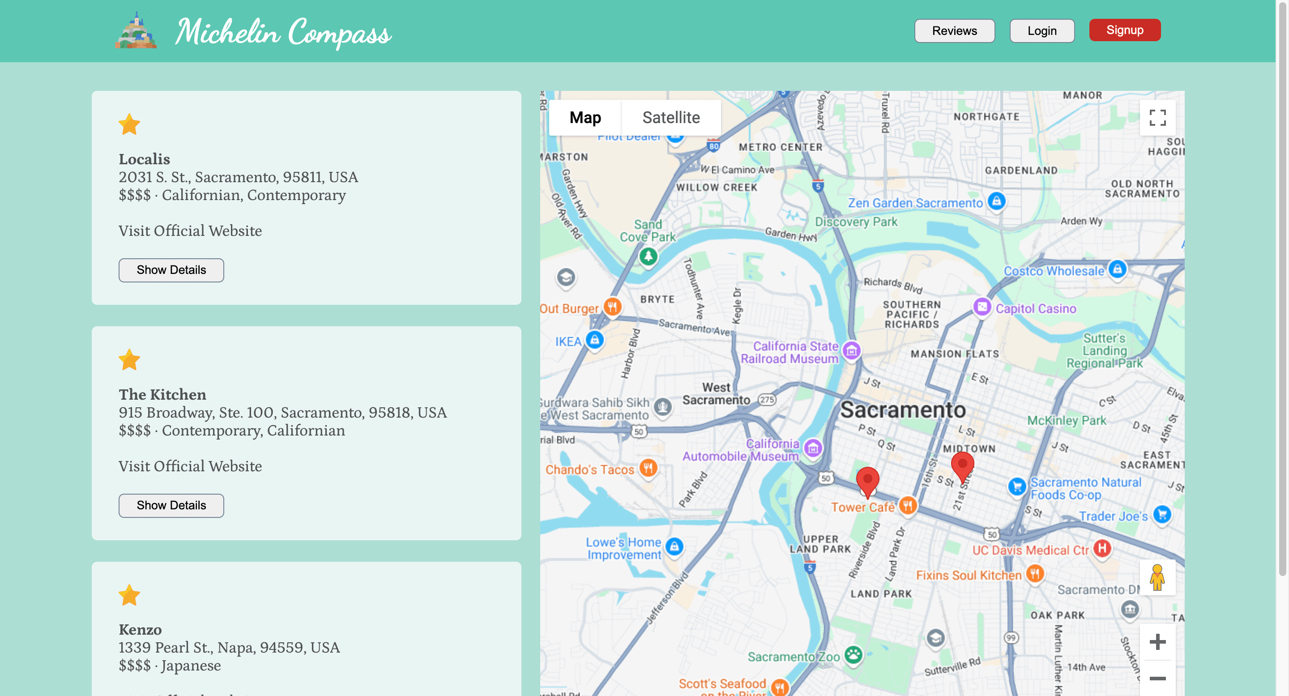Viewport: 1289px width, 696px height.
Task: Visit The Kitchen official website link
Action: (190, 466)
